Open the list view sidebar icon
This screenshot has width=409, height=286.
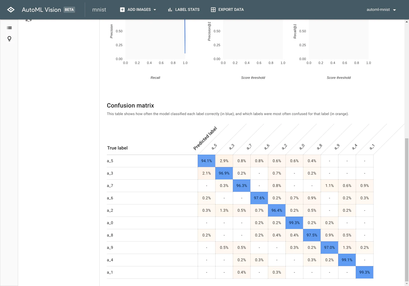click(x=9, y=28)
